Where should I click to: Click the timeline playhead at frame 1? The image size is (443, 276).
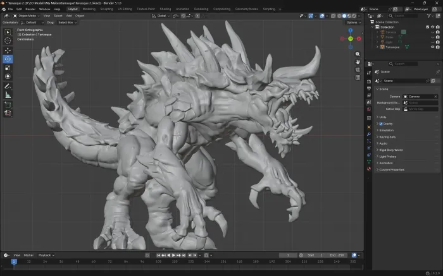click(14, 261)
